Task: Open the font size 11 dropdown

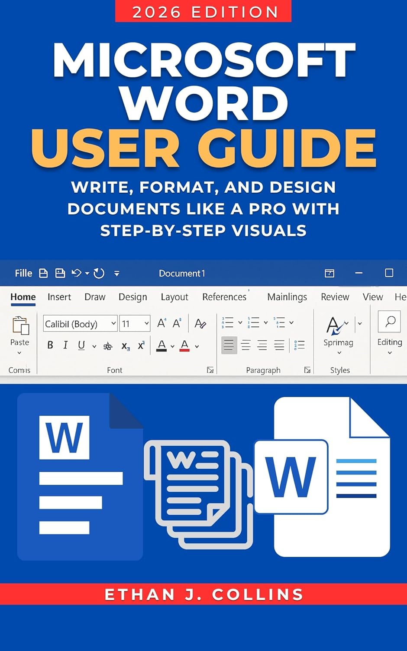Action: pos(146,323)
